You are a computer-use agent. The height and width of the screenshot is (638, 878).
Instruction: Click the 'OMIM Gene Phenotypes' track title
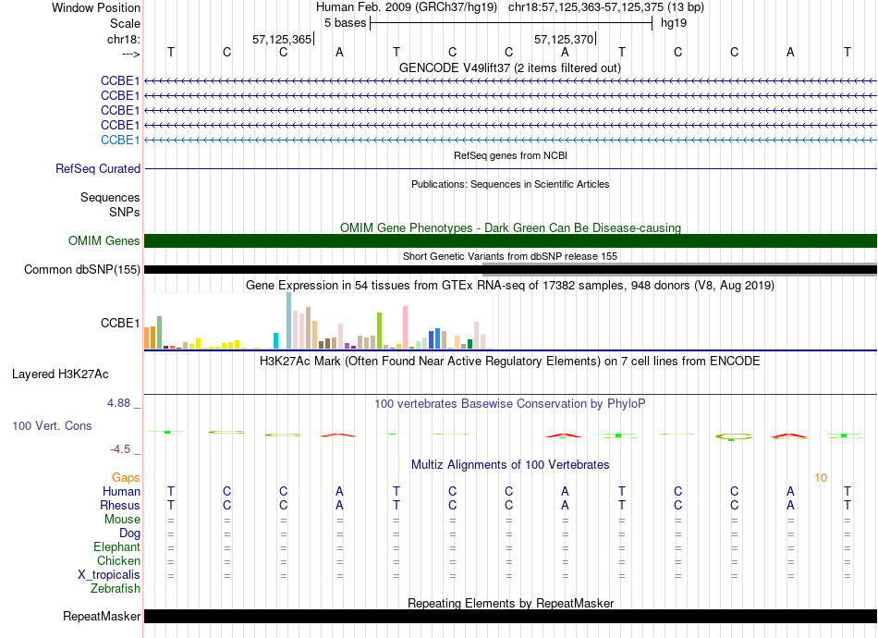[510, 227]
